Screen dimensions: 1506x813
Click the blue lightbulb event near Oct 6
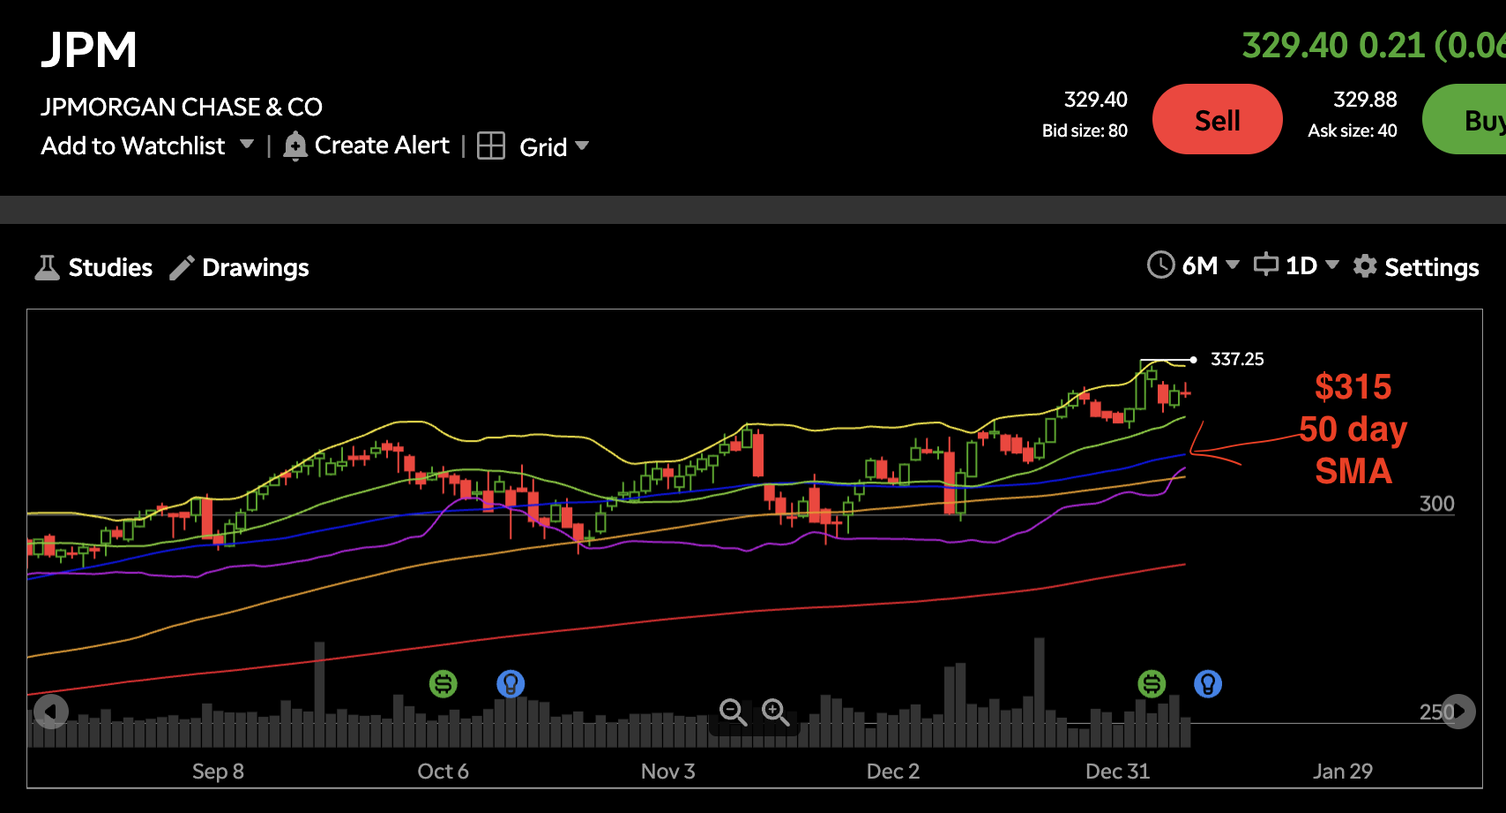[x=511, y=683]
